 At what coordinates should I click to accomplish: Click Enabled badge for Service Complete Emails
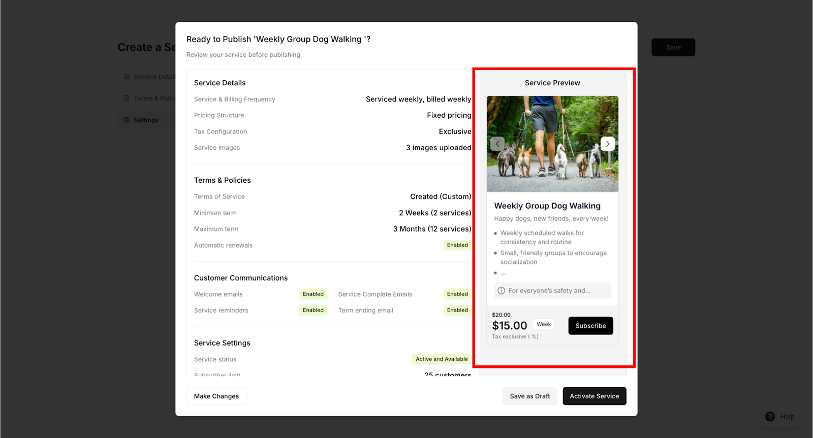[457, 294]
